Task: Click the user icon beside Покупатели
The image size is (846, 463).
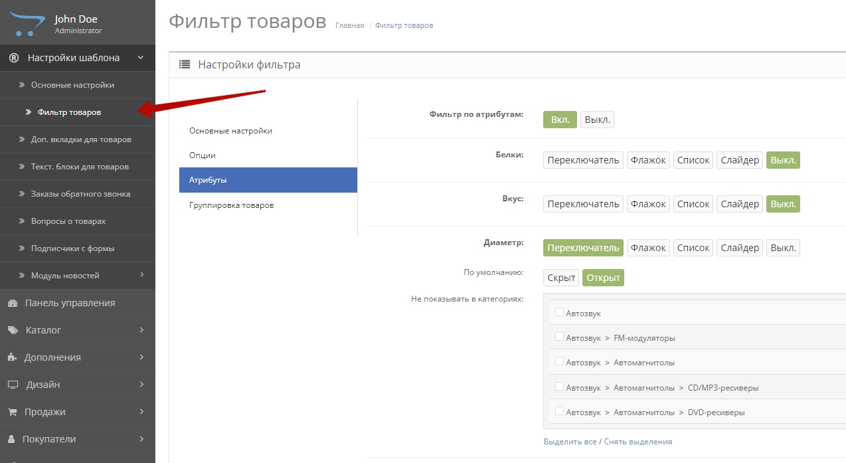Action: coord(11,439)
